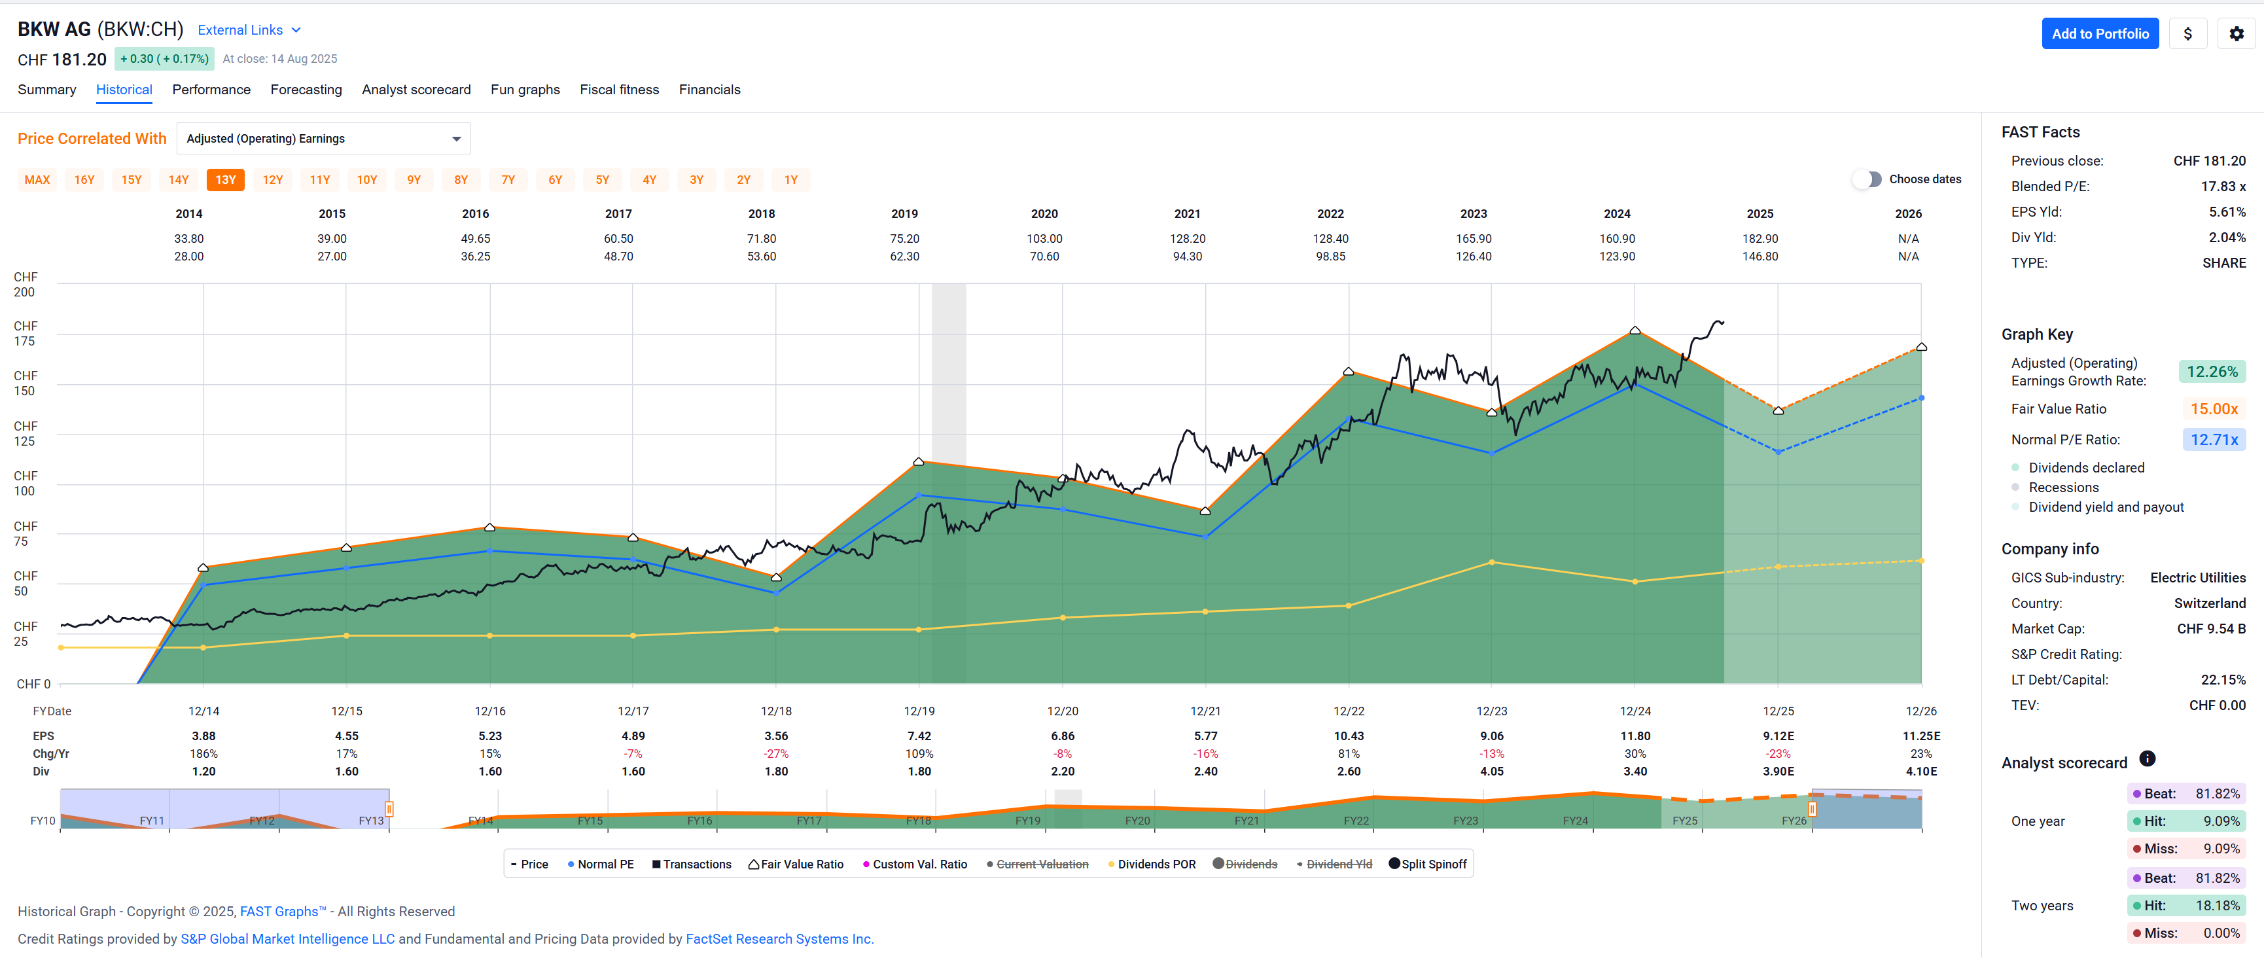Click the Analyst scorecard info icon
This screenshot has width=2264, height=962.
coord(2147,758)
